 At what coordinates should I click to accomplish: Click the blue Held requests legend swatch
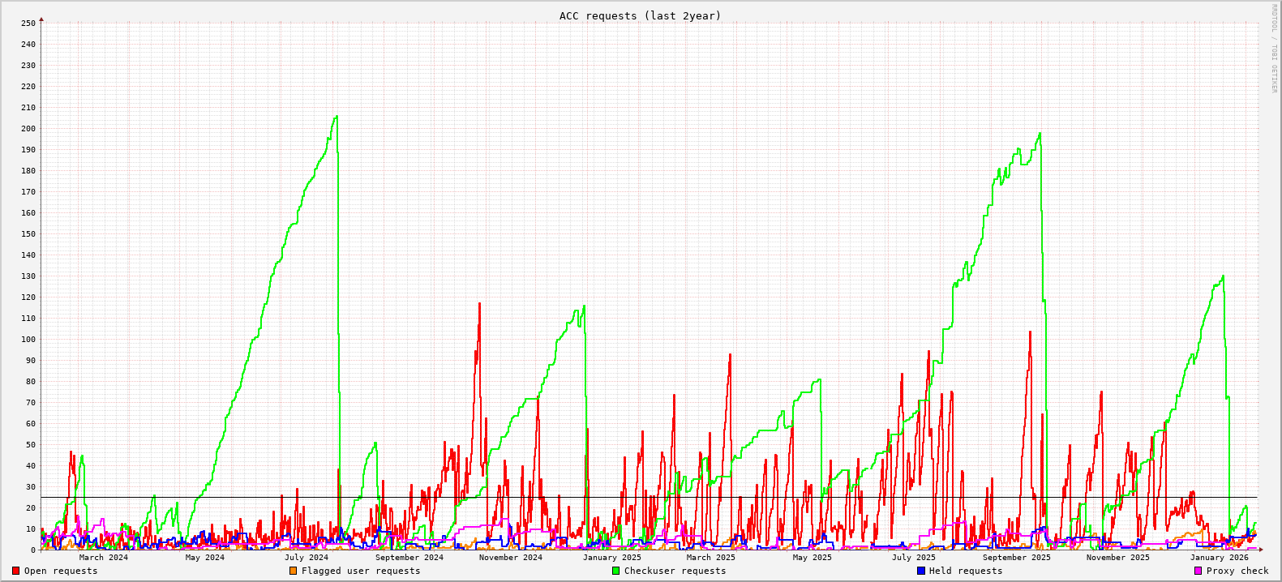tap(920, 571)
